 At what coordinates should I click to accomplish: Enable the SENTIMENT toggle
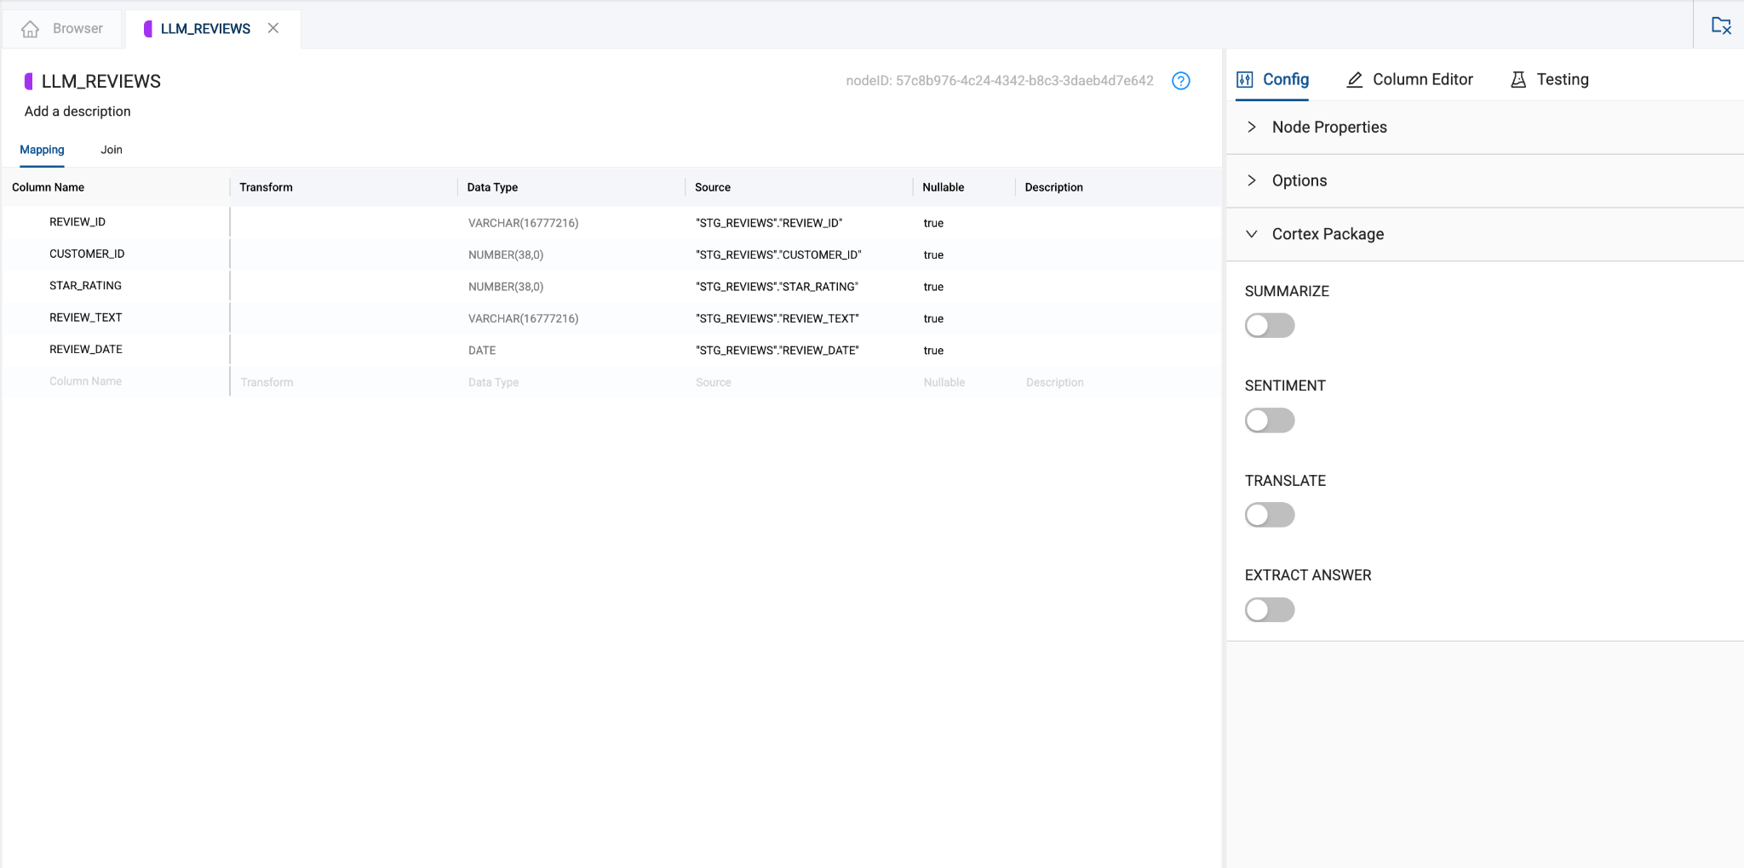(x=1270, y=420)
